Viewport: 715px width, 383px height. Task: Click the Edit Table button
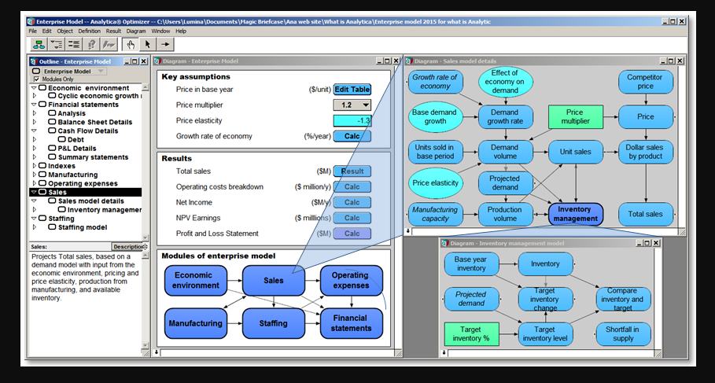[x=352, y=90]
